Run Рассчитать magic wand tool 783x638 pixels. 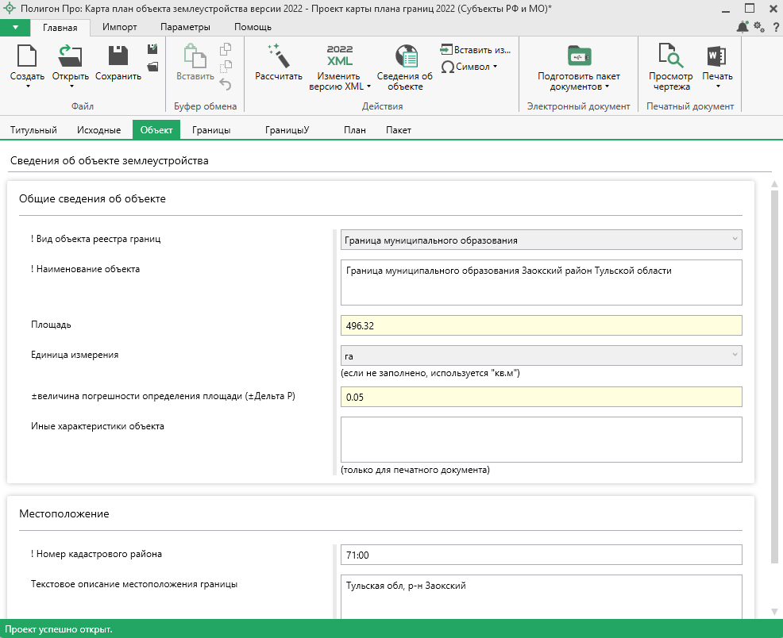(x=278, y=57)
